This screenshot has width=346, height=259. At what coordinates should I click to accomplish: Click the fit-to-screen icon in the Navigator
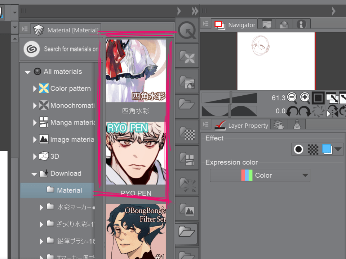tap(318, 97)
